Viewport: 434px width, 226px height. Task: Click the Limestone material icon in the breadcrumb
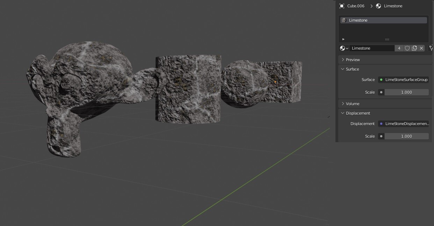click(x=378, y=6)
